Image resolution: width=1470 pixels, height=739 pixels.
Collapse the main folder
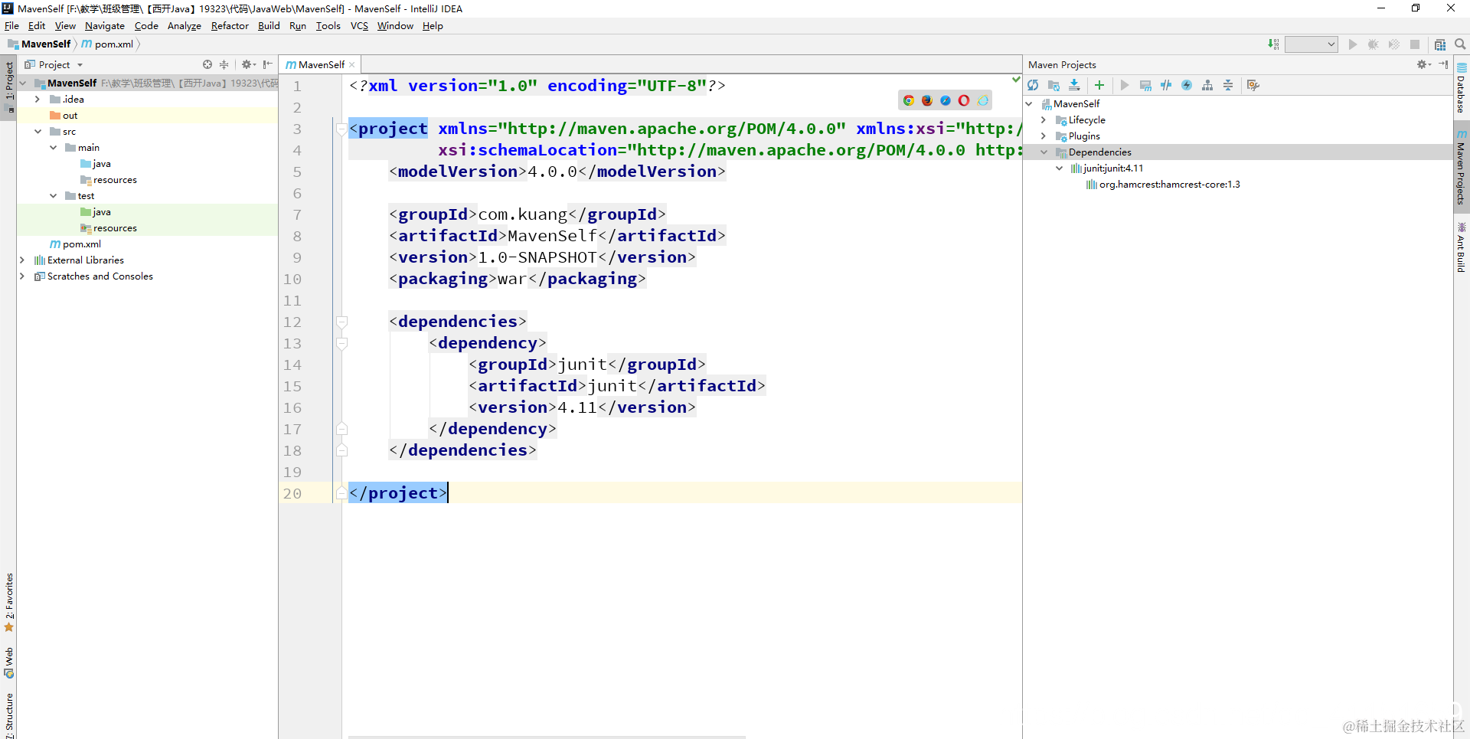[x=53, y=148]
